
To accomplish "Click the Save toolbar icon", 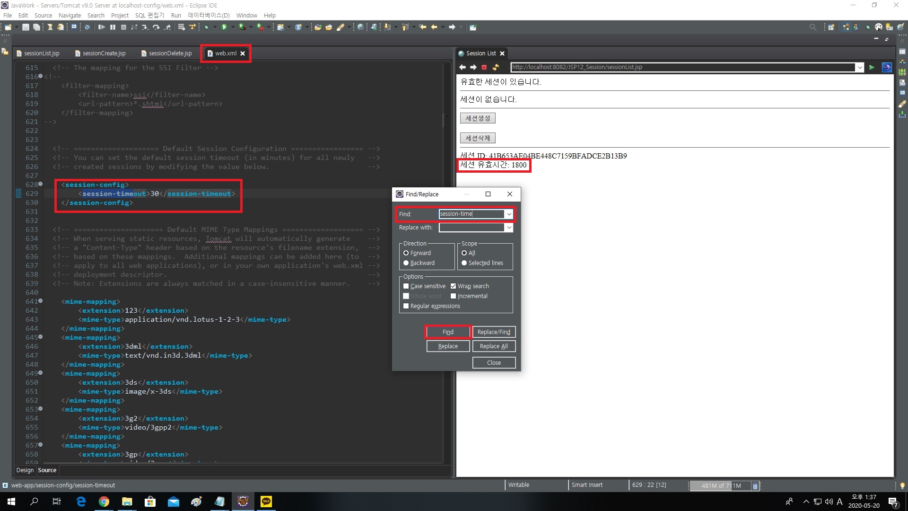I will point(26,27).
